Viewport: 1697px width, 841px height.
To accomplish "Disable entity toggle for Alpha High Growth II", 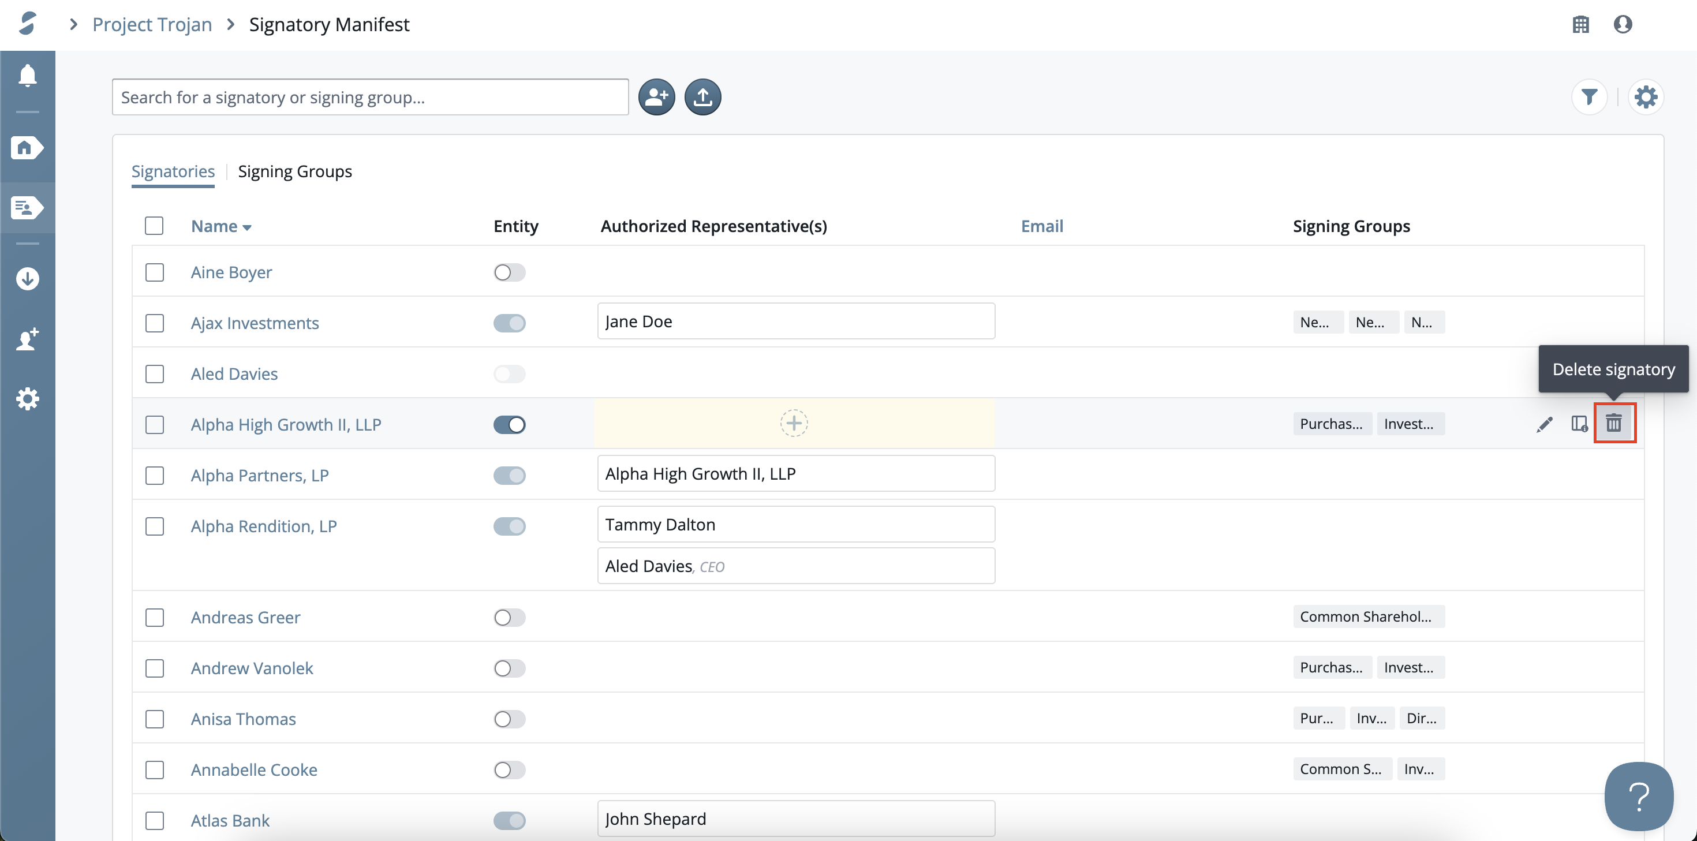I will 509,425.
